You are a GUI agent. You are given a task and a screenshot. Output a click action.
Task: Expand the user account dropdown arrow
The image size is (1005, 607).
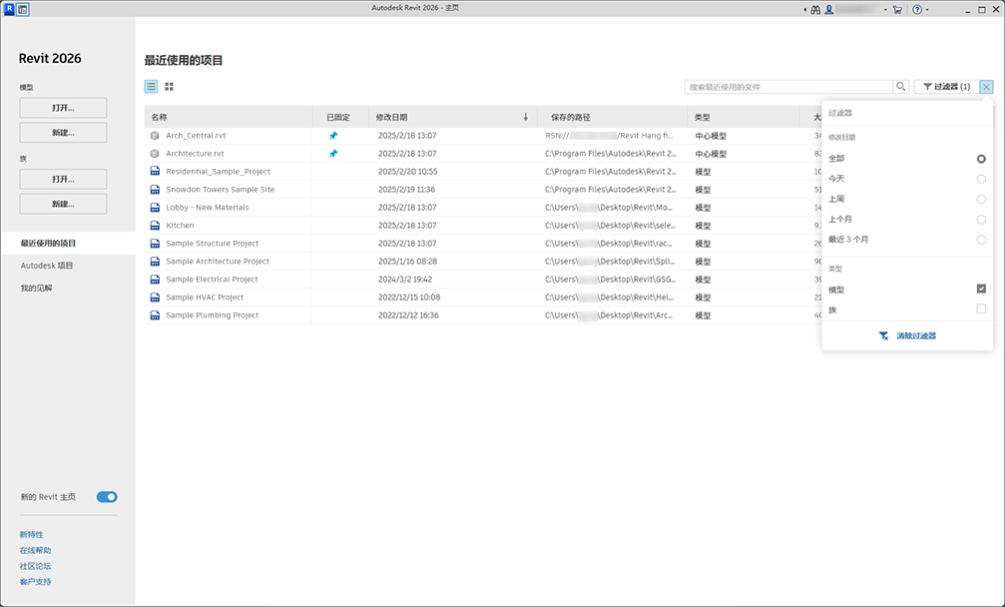coord(885,10)
